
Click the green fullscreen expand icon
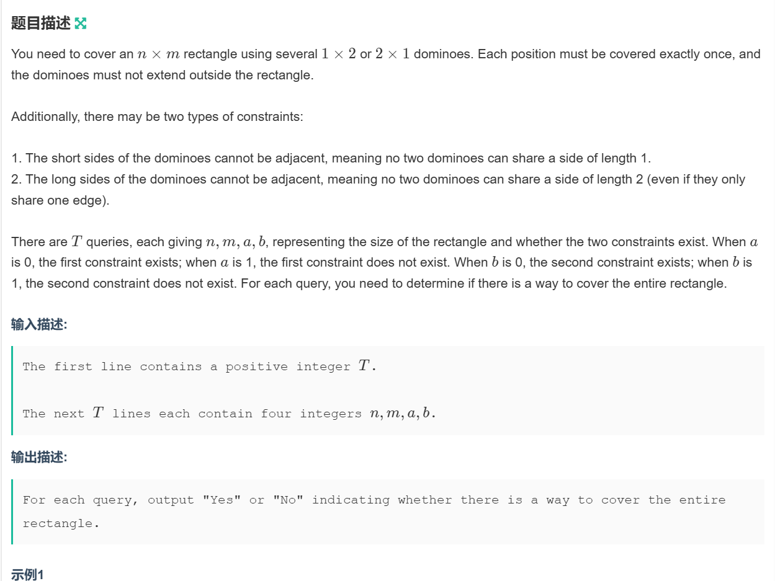pyautogui.click(x=81, y=24)
